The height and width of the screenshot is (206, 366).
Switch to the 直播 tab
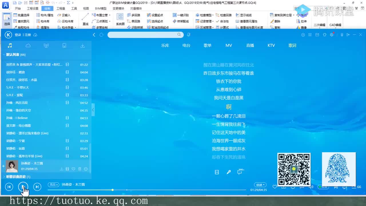[250, 45]
